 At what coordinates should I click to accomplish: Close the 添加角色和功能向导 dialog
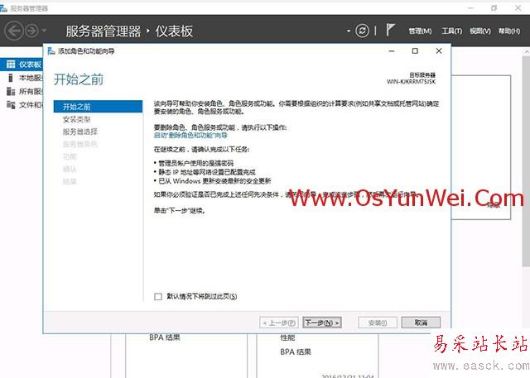[x=439, y=51]
